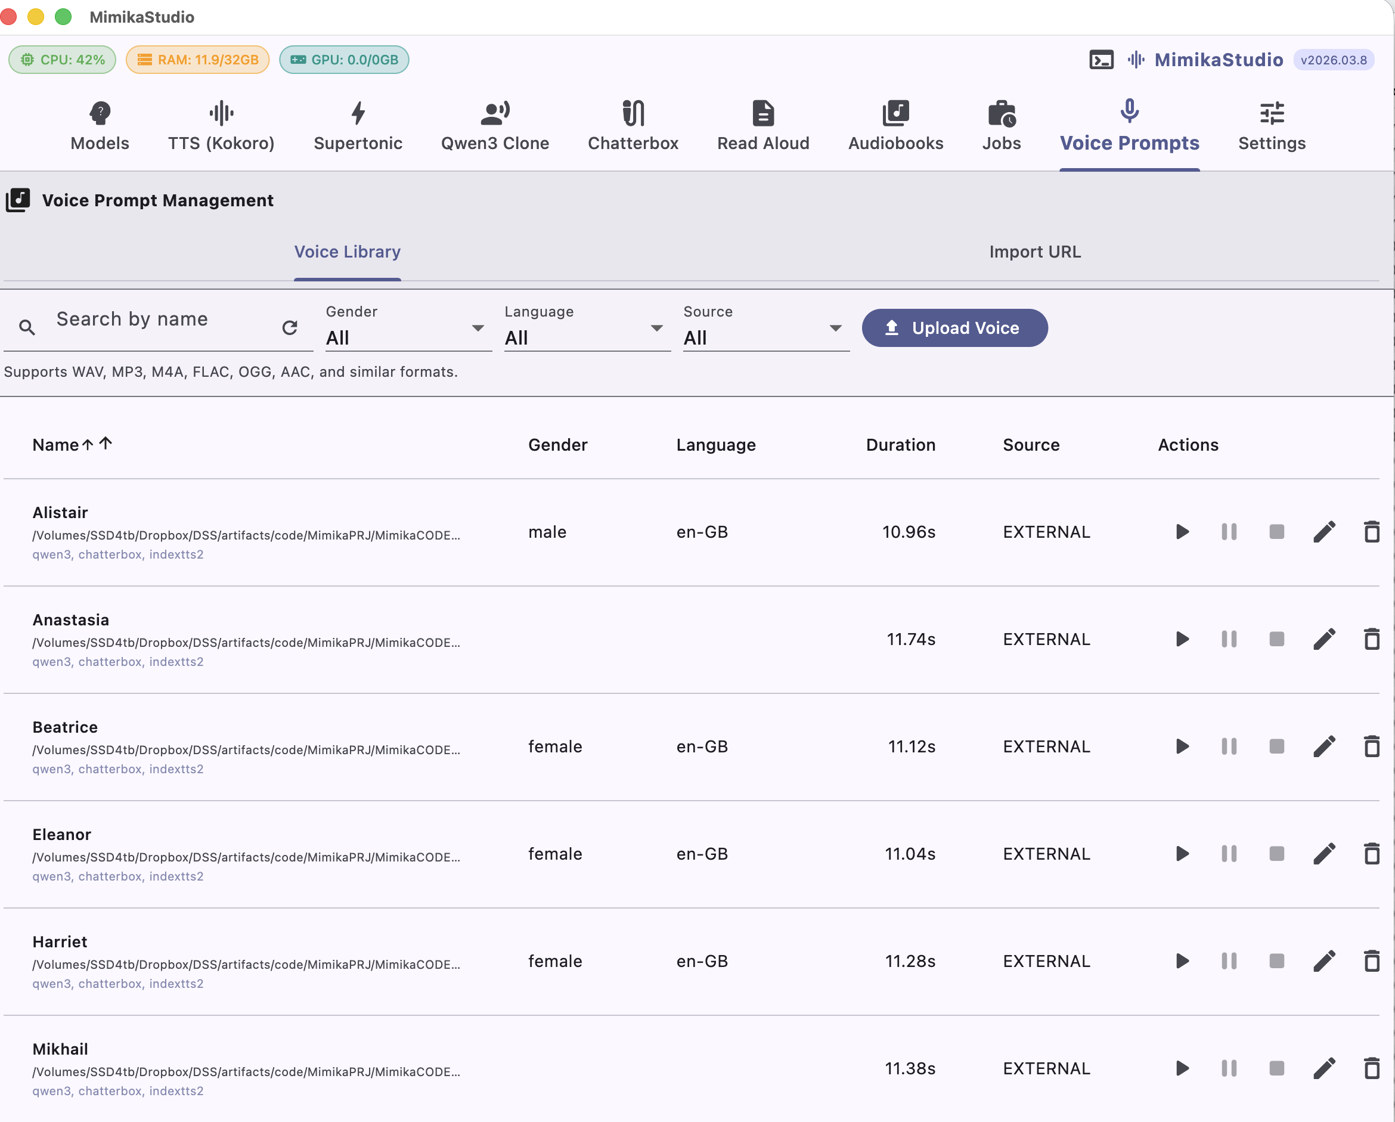Image resolution: width=1395 pixels, height=1122 pixels.
Task: Delete the Harriet voice entry
Action: tap(1371, 962)
